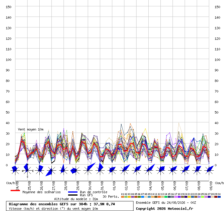The image size is (224, 211).
Task: Click 'Copyright 2026 Meteociel.fr' text
Action: coord(164,209)
